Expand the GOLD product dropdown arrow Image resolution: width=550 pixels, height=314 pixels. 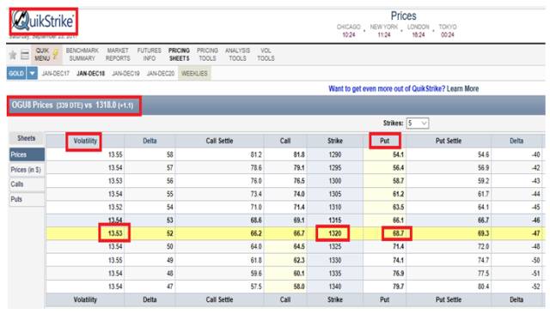pos(32,74)
